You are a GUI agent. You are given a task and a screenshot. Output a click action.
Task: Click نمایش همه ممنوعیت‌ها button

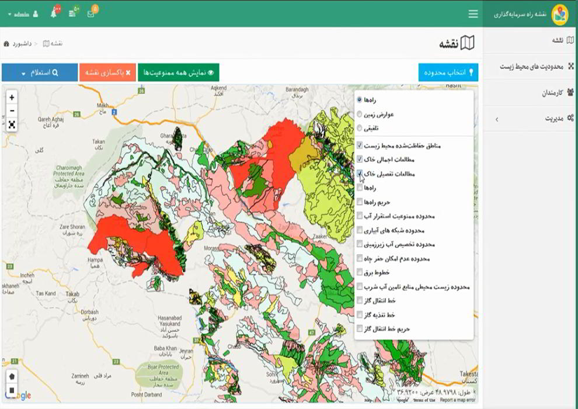(x=179, y=72)
